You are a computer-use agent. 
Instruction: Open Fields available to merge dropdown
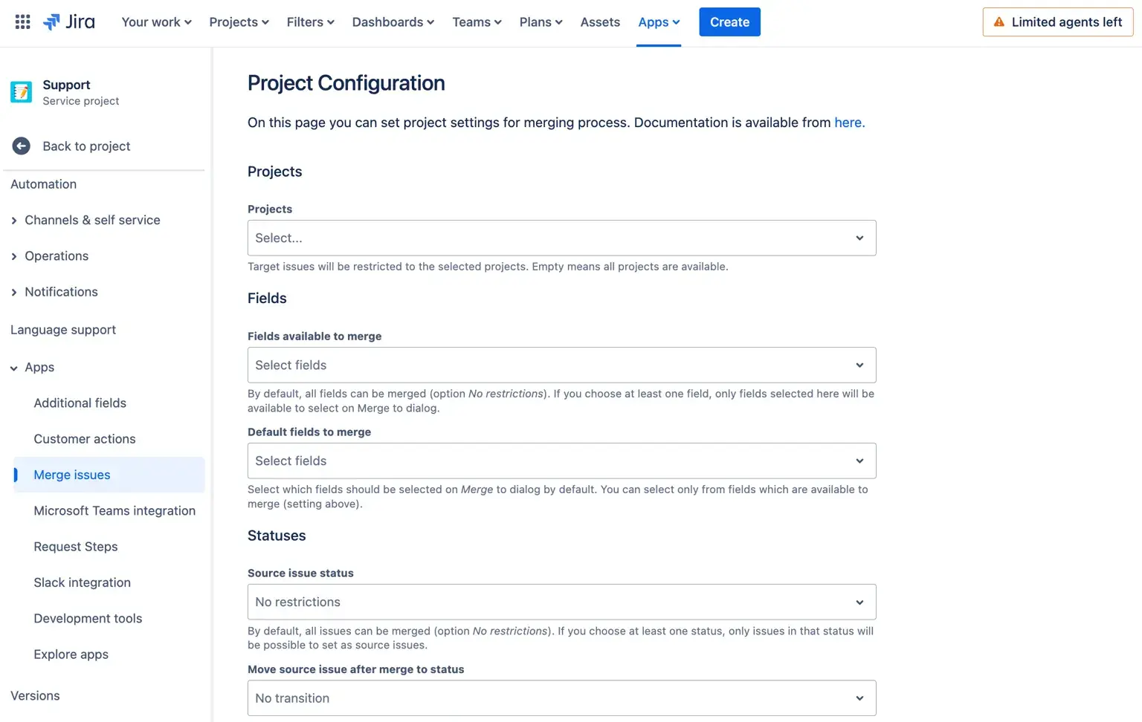click(561, 365)
